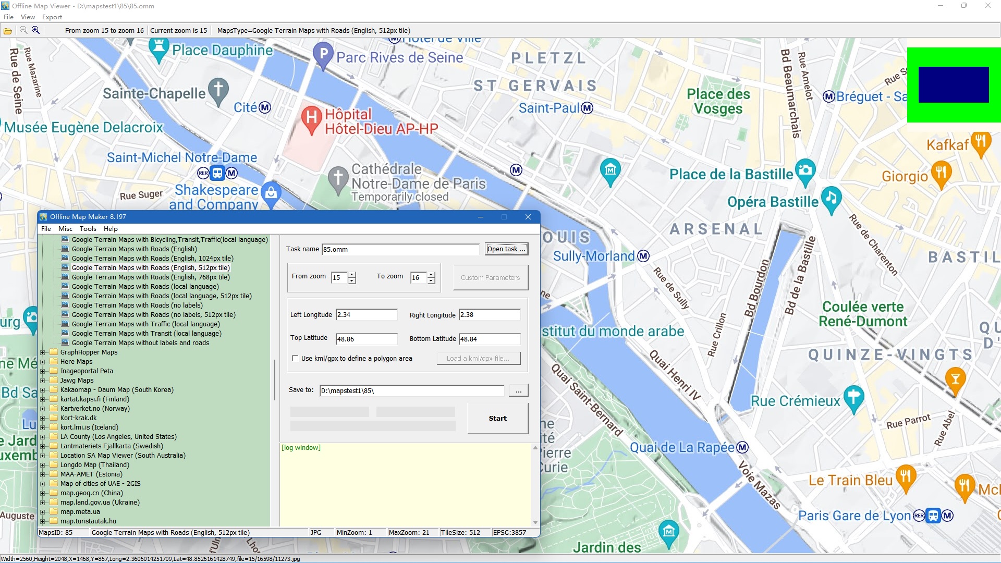This screenshot has width=1001, height=563.
Task: Click the Bréguet metro station icon
Action: point(829,96)
